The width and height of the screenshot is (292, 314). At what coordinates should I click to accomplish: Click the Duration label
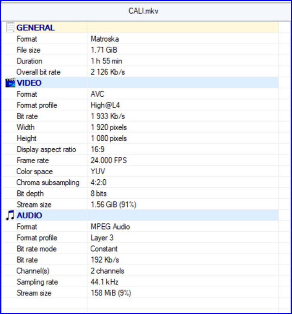tap(29, 61)
